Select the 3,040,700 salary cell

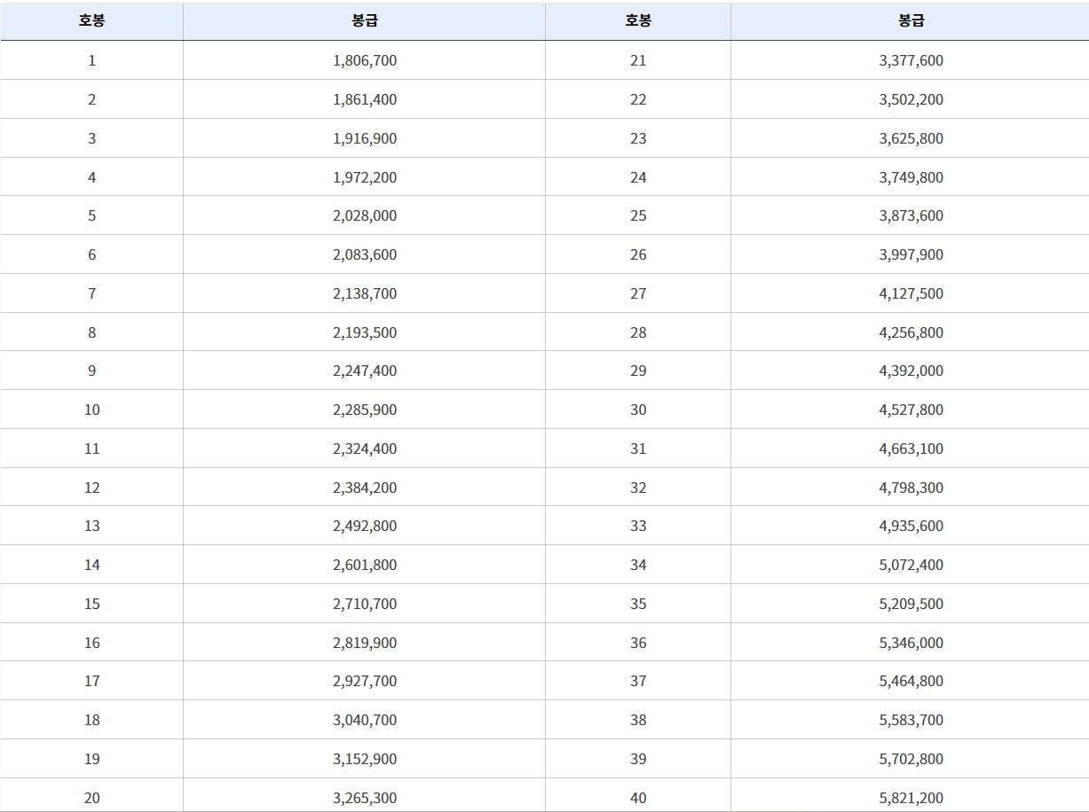(365, 720)
